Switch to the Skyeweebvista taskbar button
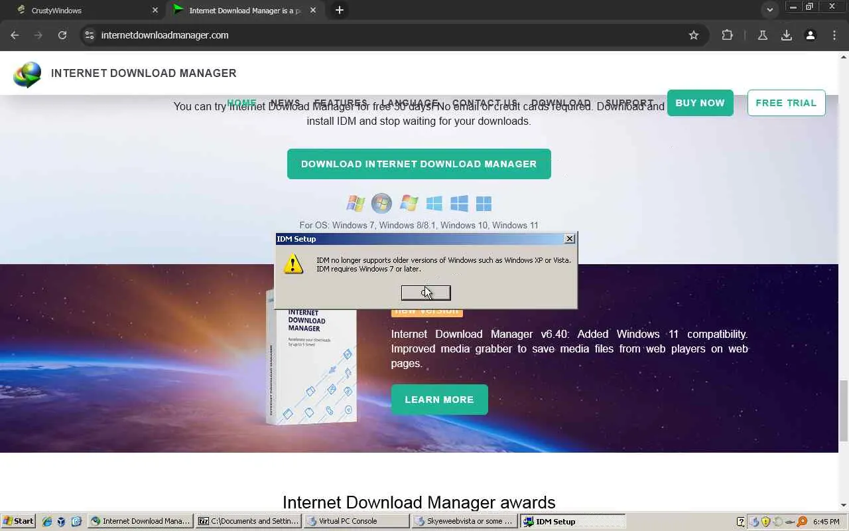This screenshot has height=531, width=849. 465,522
